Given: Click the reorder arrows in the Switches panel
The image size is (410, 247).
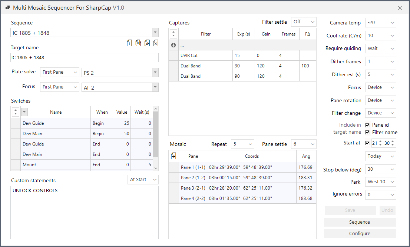Looking at the screenshot, I should (15, 112).
